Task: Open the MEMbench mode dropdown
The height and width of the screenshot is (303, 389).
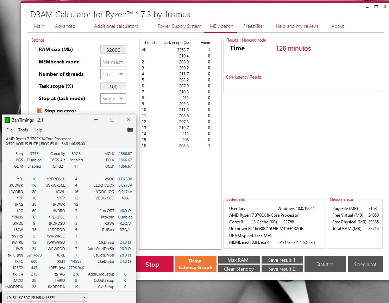Action: [x=113, y=62]
